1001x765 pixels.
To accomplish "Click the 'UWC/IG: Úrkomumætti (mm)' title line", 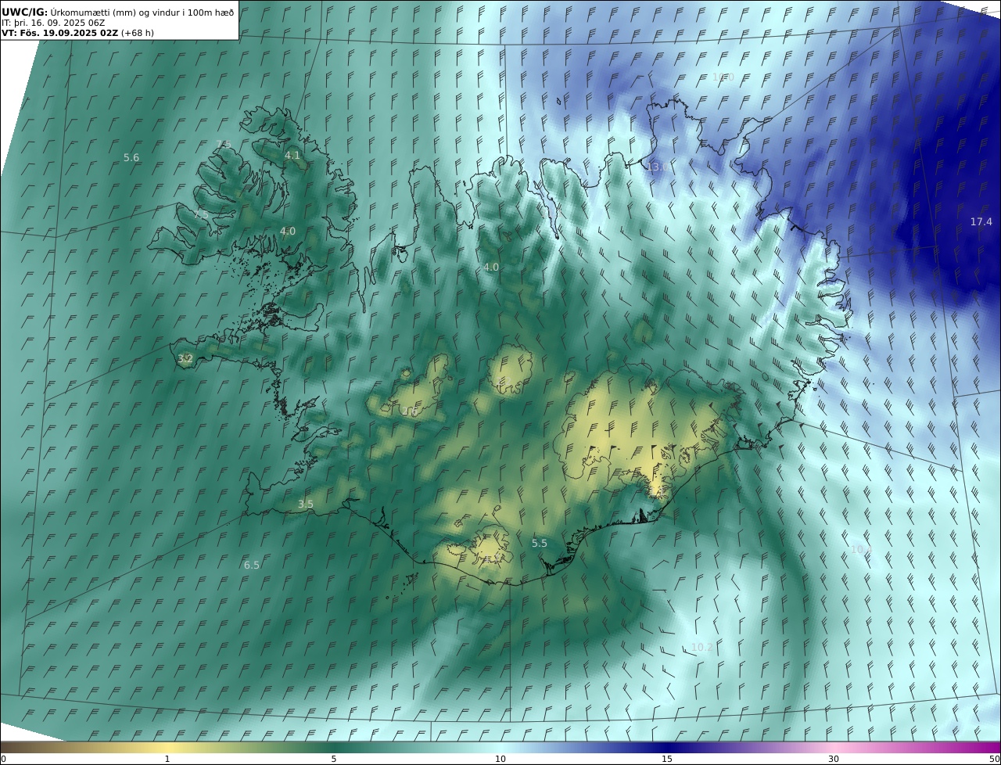I will (118, 12).
